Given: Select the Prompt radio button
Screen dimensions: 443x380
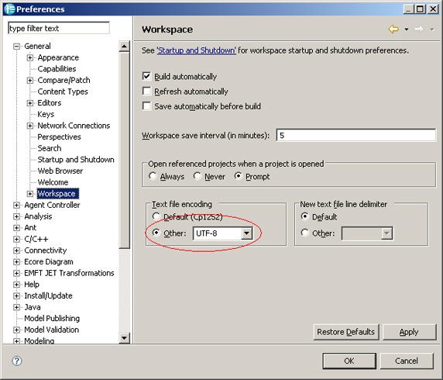Looking at the screenshot, I should 239,176.
